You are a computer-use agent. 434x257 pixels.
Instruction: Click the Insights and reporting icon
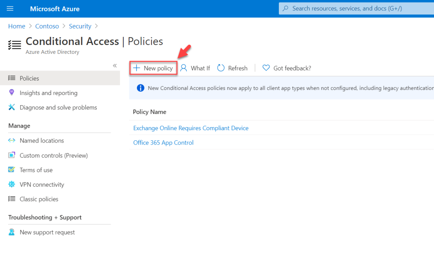click(11, 93)
